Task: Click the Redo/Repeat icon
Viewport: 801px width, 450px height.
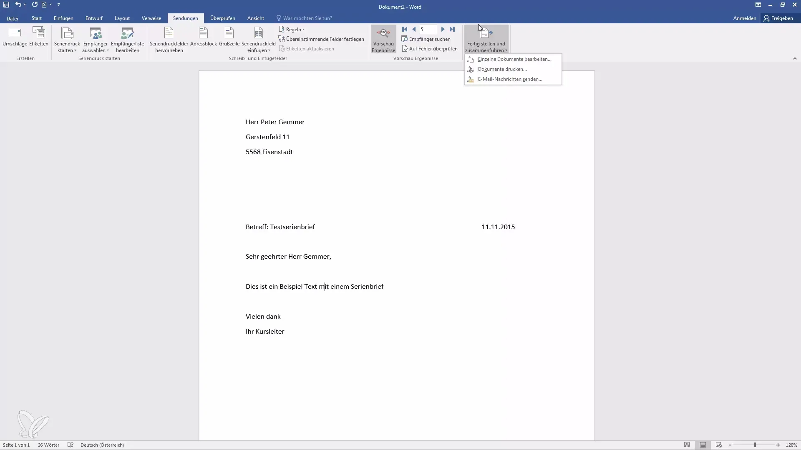Action: click(35, 5)
